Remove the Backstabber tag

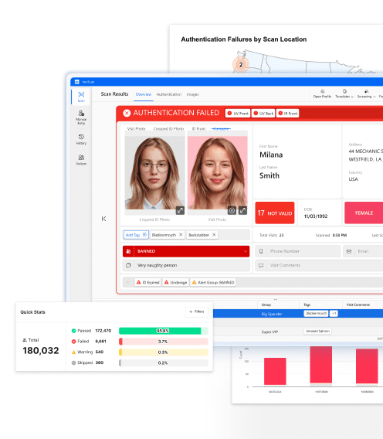(x=214, y=235)
